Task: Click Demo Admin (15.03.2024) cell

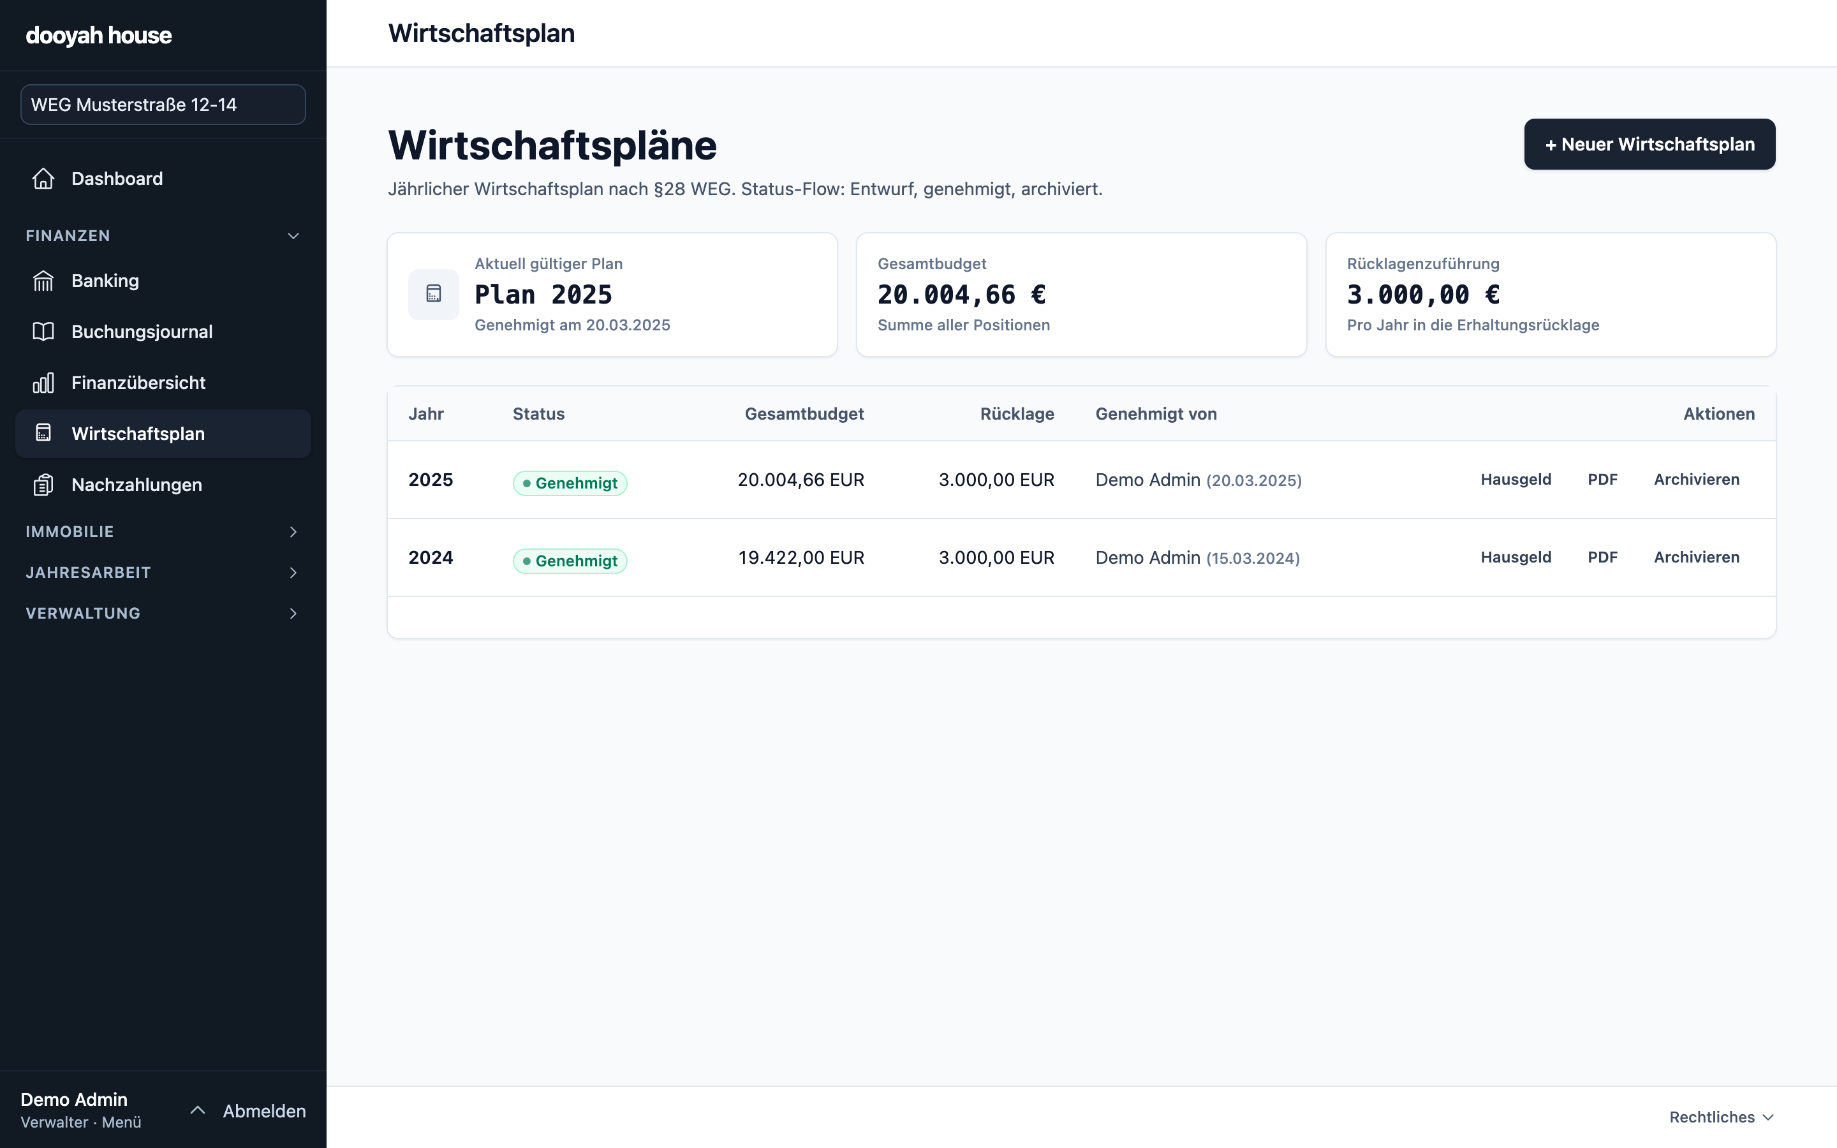Action: pyautogui.click(x=1198, y=557)
